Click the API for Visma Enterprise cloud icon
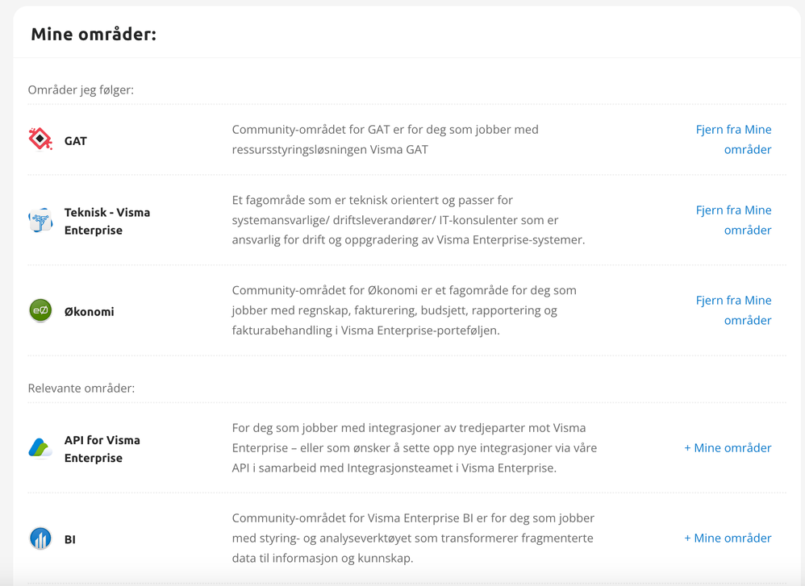This screenshot has height=586, width=805. tap(40, 448)
